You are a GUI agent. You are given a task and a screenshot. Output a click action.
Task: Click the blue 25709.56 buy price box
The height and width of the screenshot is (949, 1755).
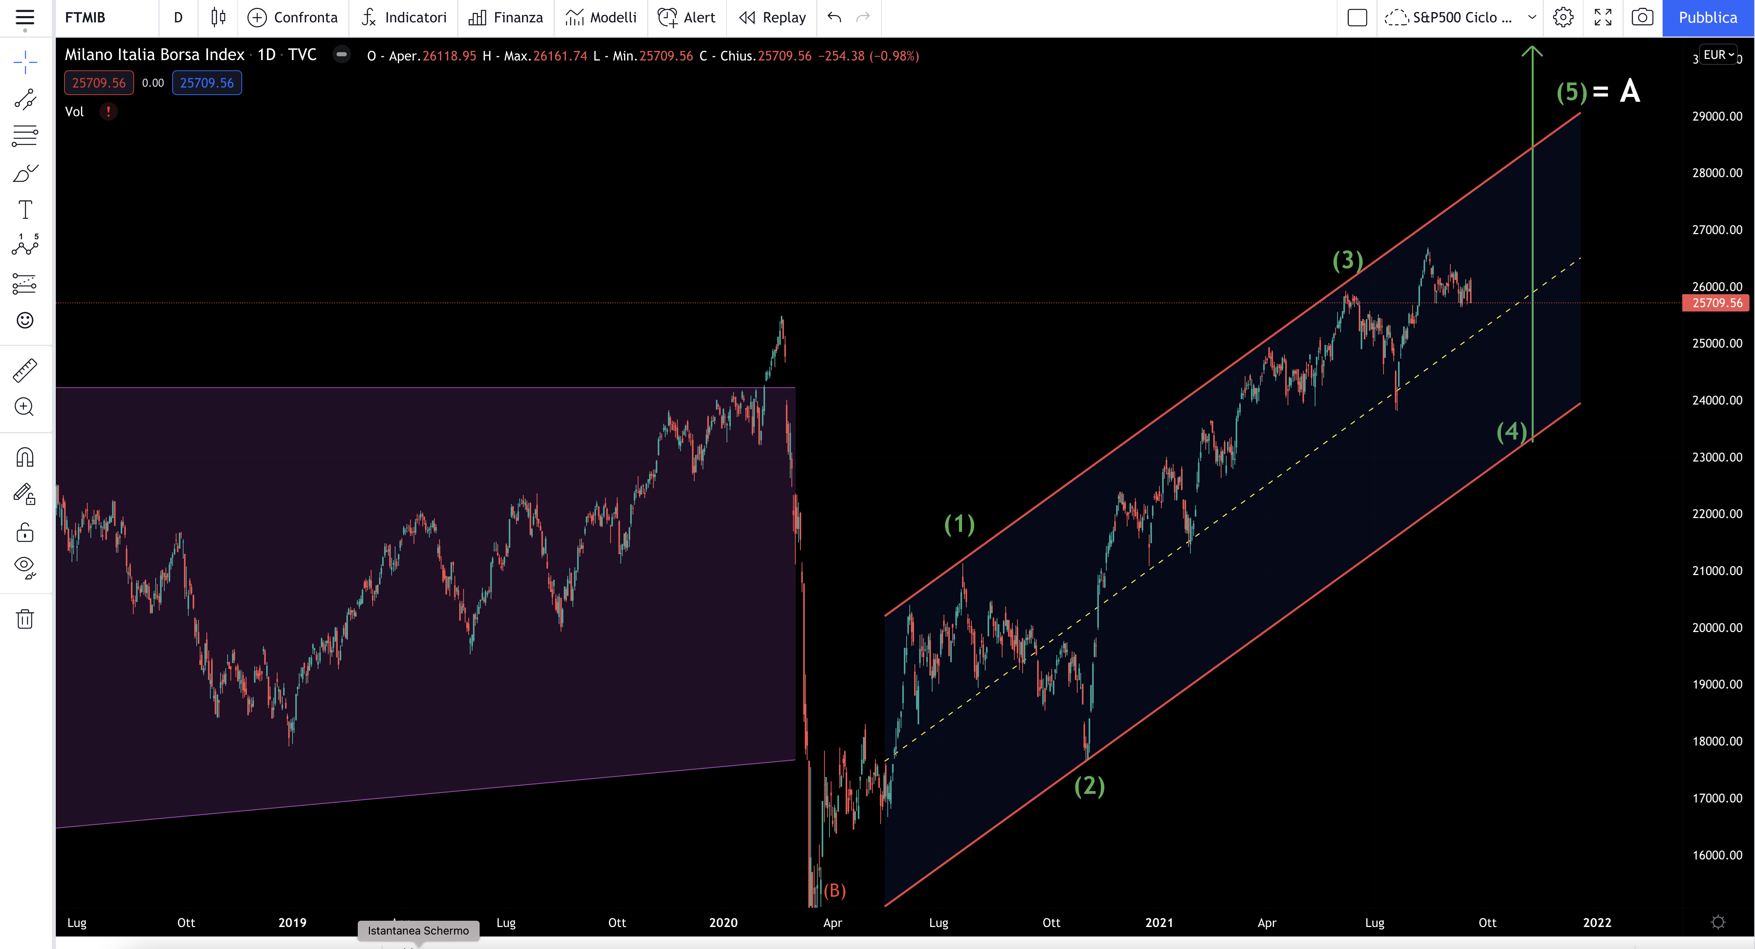click(206, 83)
